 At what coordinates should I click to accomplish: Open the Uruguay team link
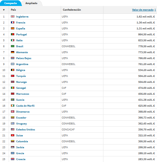point(21,124)
